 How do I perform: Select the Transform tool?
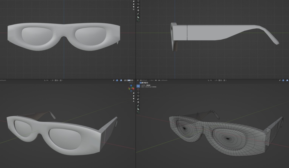pos(138,101)
